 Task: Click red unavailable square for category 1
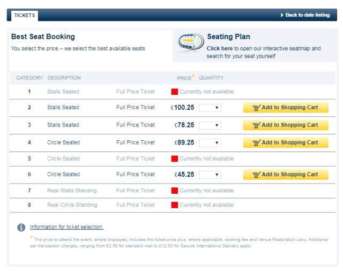point(175,92)
